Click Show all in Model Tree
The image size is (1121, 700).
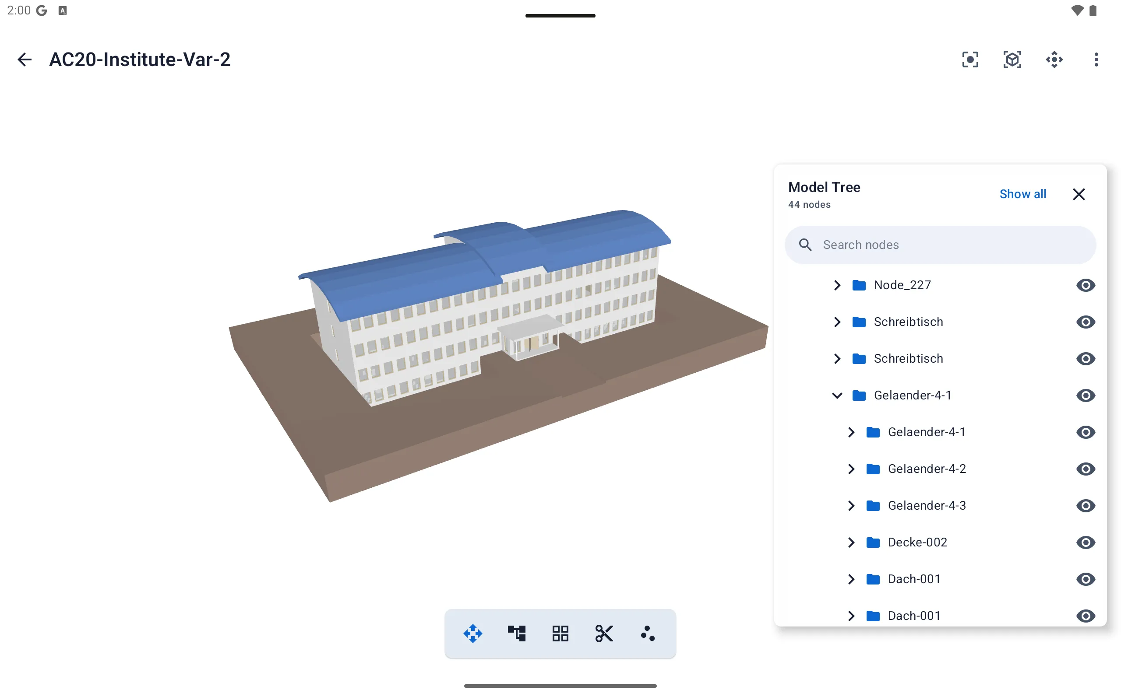(1022, 194)
